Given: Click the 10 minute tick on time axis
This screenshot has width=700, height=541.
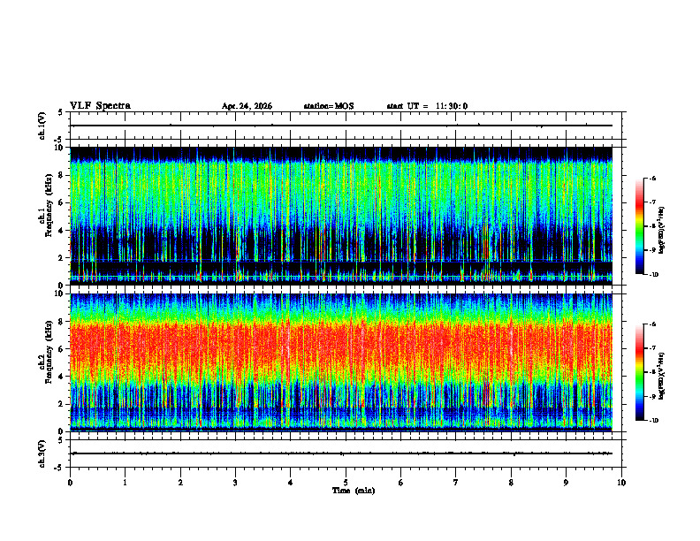Looking at the screenshot, I should (x=621, y=483).
